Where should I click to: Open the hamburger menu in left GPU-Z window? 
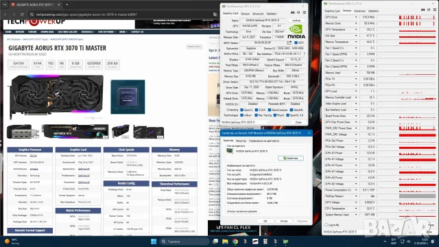[305, 12]
